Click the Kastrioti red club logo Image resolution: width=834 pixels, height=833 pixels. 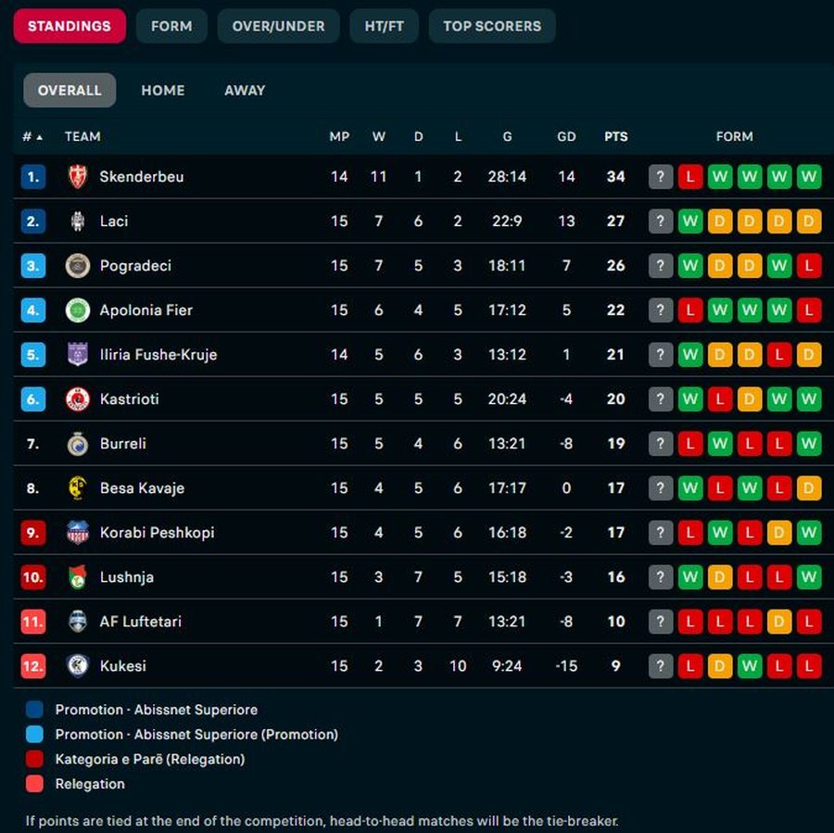(78, 398)
